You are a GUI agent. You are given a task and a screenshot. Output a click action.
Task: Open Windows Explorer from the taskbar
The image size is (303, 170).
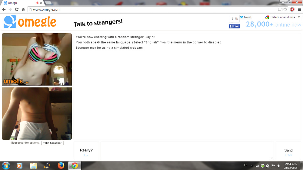click(x=33, y=165)
